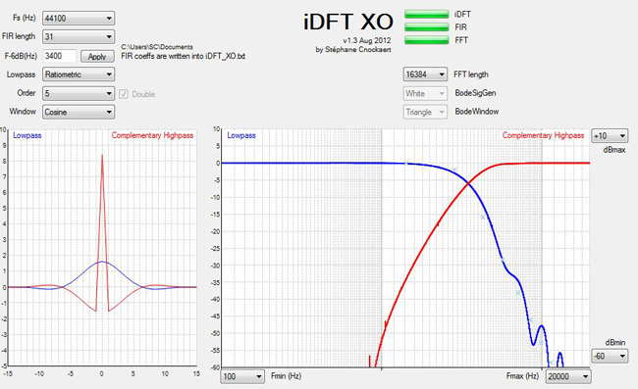Click the red Complementary Highpass legend in frequency plot
The width and height of the screenshot is (638, 389).
tap(543, 135)
